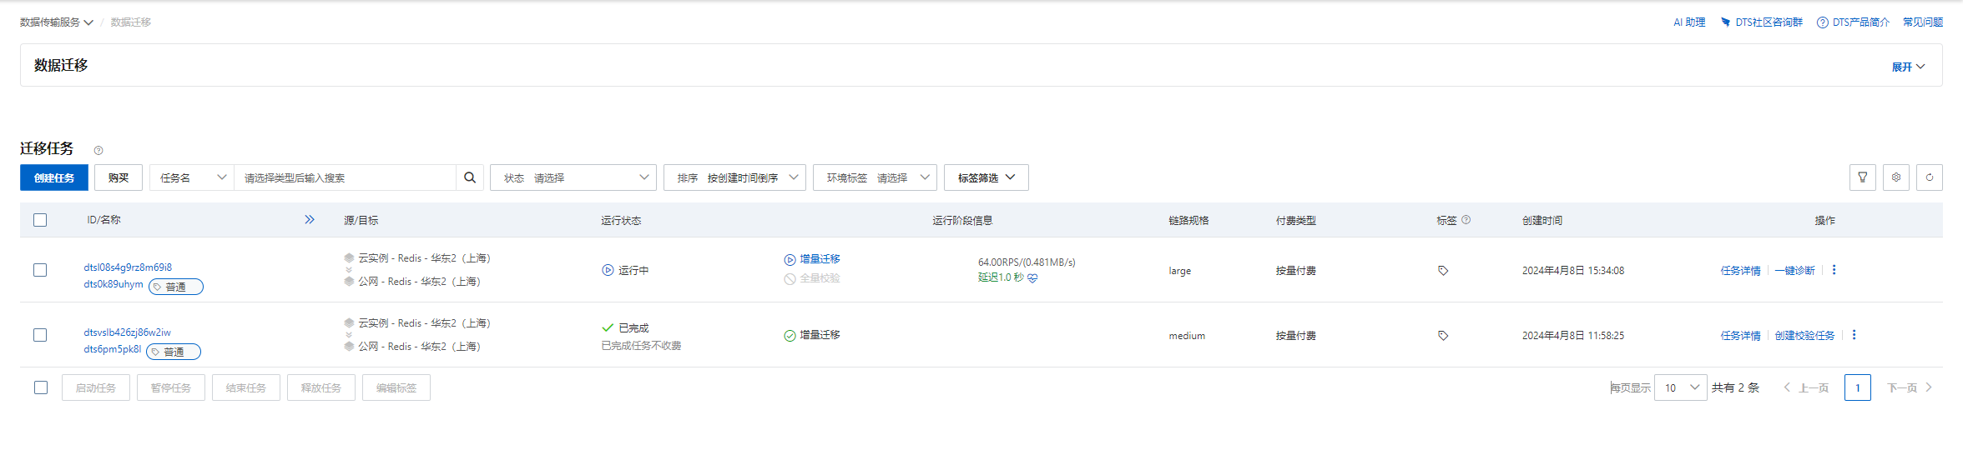
Task: Open task name dts6pm5pk8l
Action: tap(113, 349)
